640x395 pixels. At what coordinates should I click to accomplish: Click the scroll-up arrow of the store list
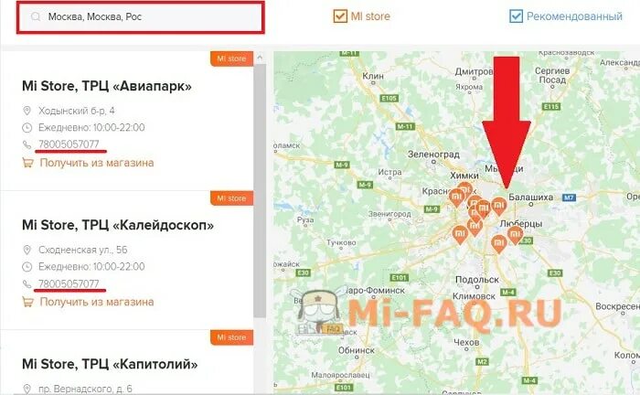click(x=260, y=59)
